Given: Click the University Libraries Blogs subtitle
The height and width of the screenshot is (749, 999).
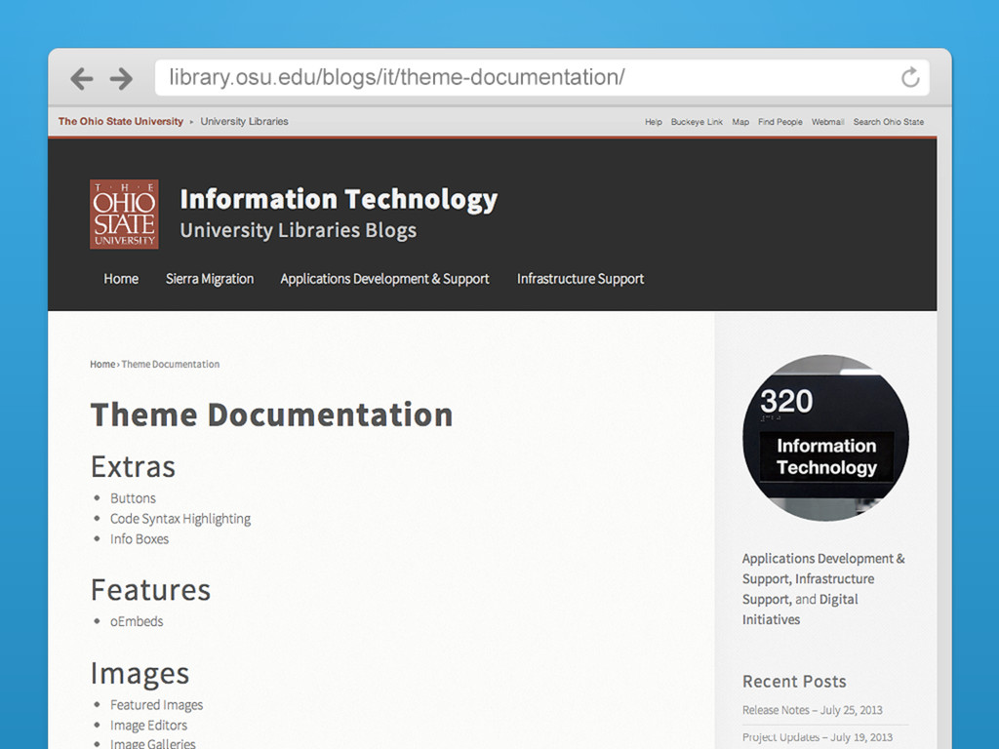Looking at the screenshot, I should [x=299, y=230].
